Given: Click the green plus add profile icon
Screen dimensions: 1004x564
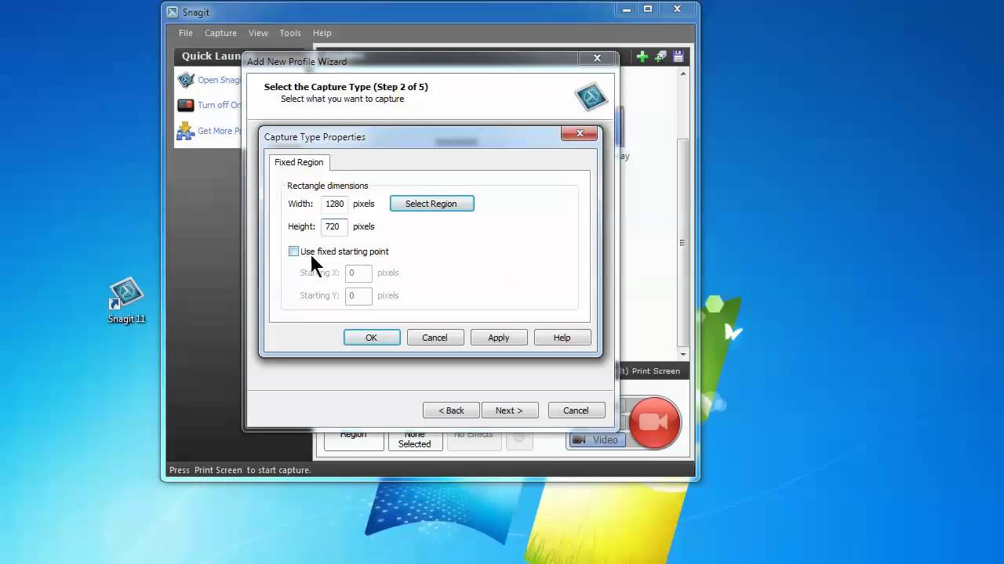Looking at the screenshot, I should click(642, 56).
